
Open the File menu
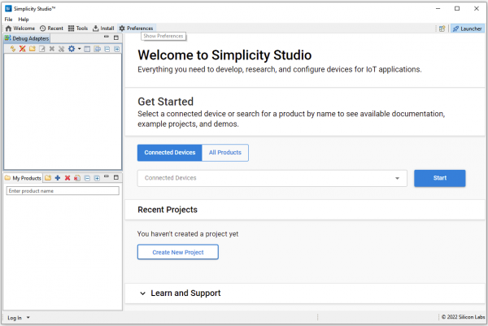click(8, 20)
